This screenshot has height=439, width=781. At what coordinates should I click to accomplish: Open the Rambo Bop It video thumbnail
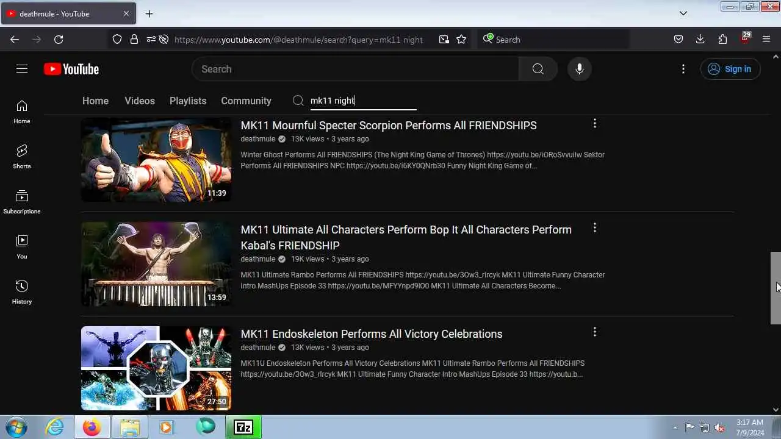pyautogui.click(x=156, y=264)
